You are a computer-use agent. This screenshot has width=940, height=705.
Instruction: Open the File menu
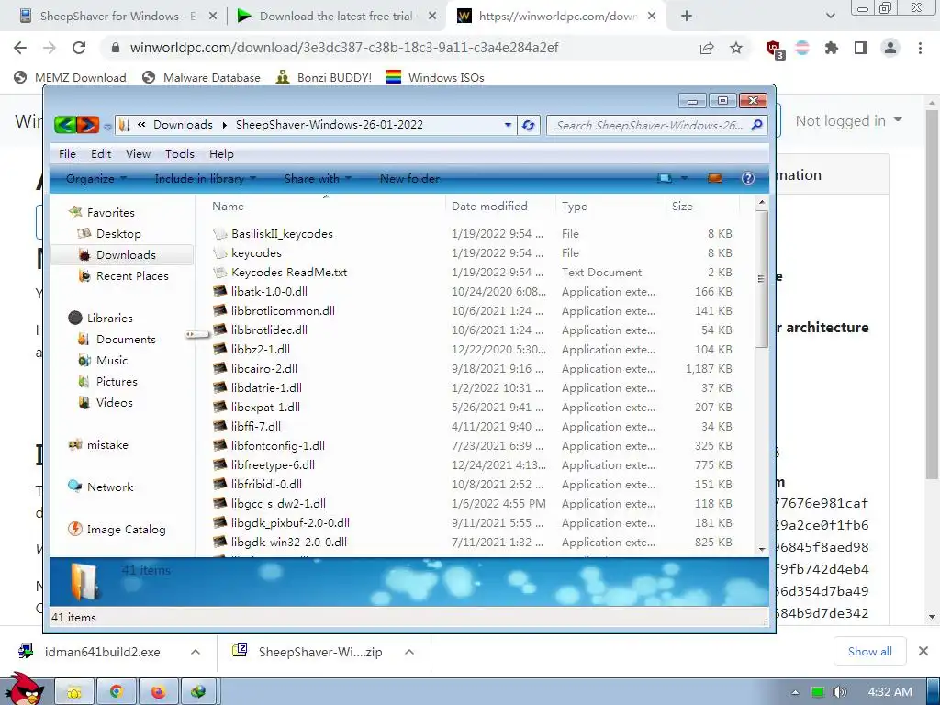67,153
